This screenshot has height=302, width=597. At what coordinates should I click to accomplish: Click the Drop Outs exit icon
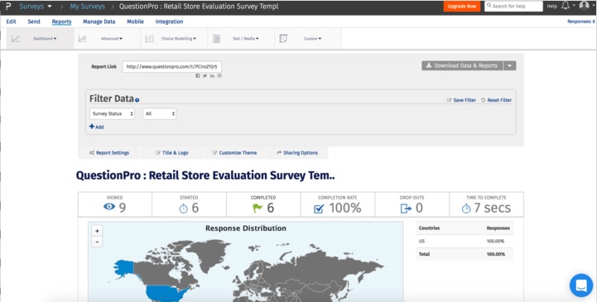[x=406, y=209]
